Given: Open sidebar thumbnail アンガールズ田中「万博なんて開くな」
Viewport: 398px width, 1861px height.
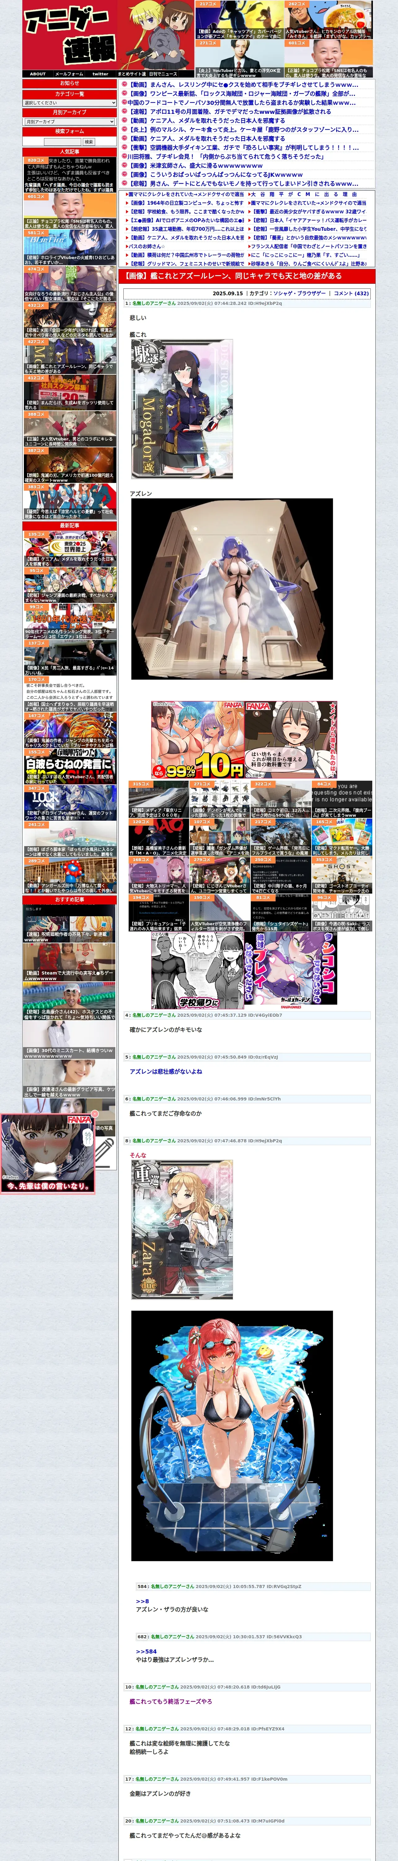Looking at the screenshot, I should click(69, 876).
